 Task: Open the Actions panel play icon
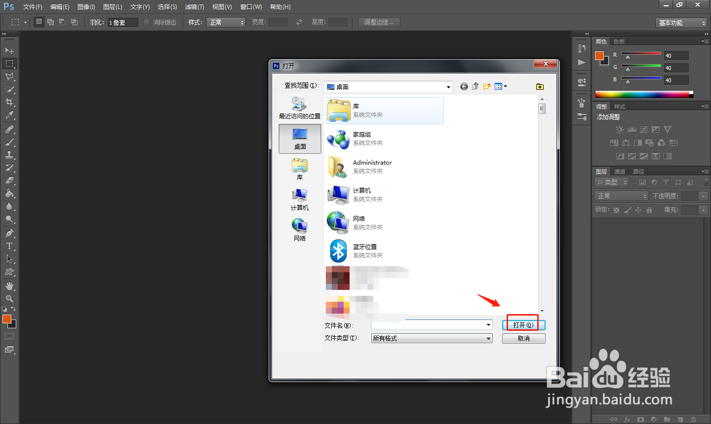pyautogui.click(x=582, y=62)
